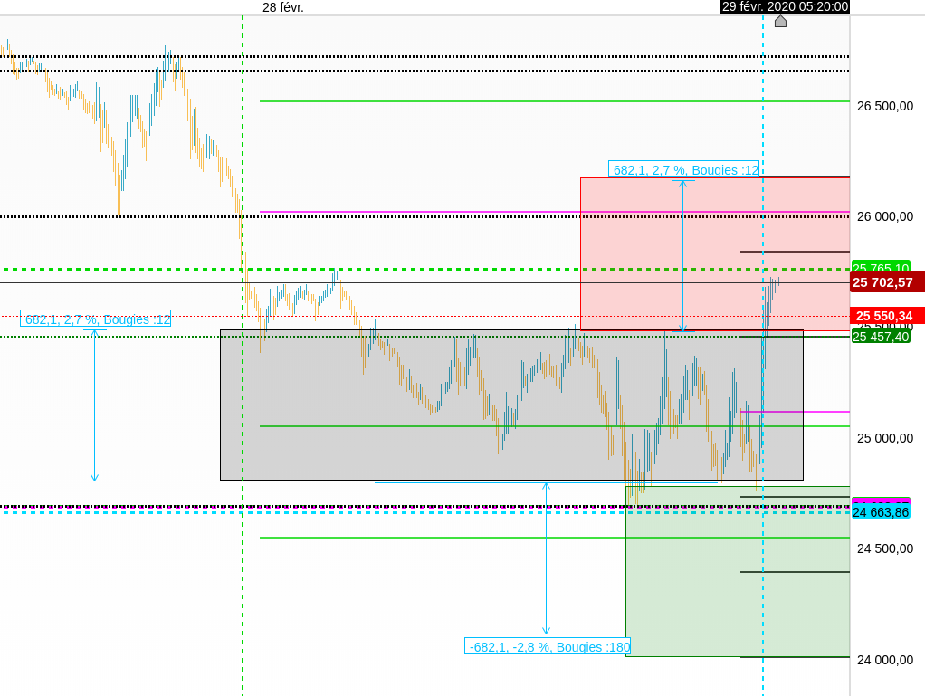This screenshot has width=925, height=696.
Task: Select the dark red 25 702,57 price tag
Action: (887, 282)
